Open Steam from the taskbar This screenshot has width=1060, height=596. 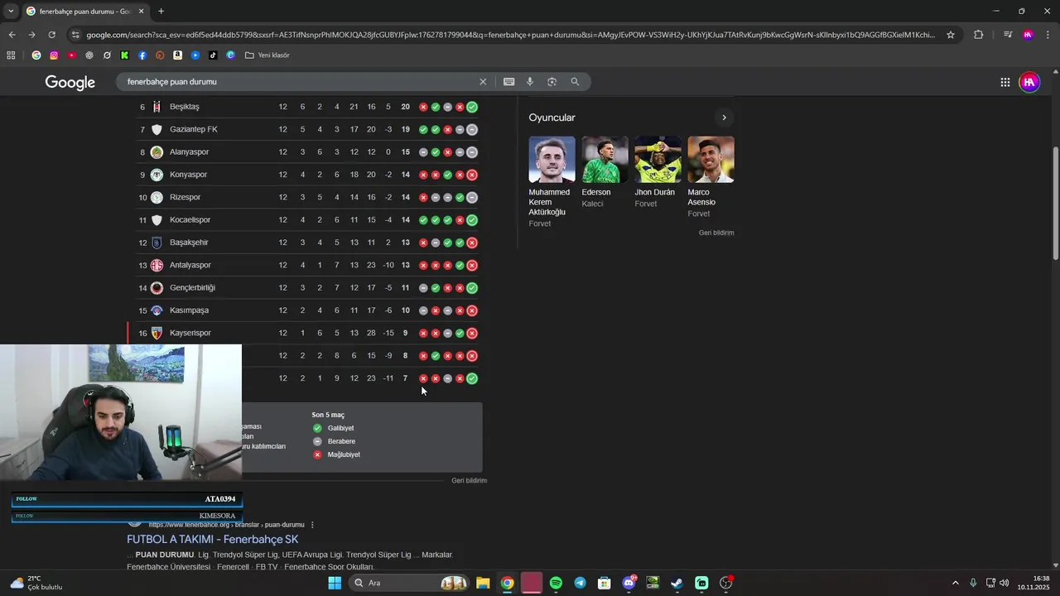pyautogui.click(x=677, y=583)
